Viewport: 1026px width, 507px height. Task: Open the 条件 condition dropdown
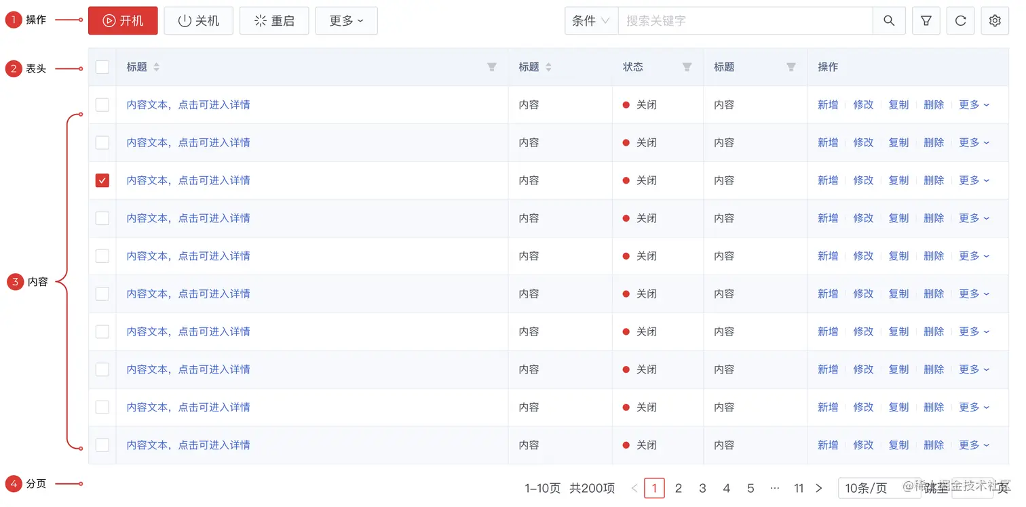[591, 21]
